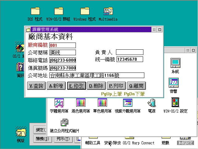Click the 關機(D) shutdown button
Viewport: 198px width, 149px height.
click(43, 139)
